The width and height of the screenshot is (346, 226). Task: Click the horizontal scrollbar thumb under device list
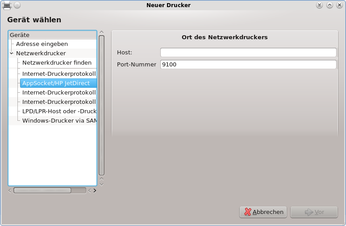(42, 190)
